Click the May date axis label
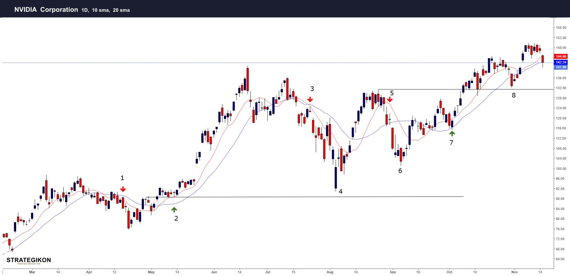570x276 pixels. click(151, 272)
